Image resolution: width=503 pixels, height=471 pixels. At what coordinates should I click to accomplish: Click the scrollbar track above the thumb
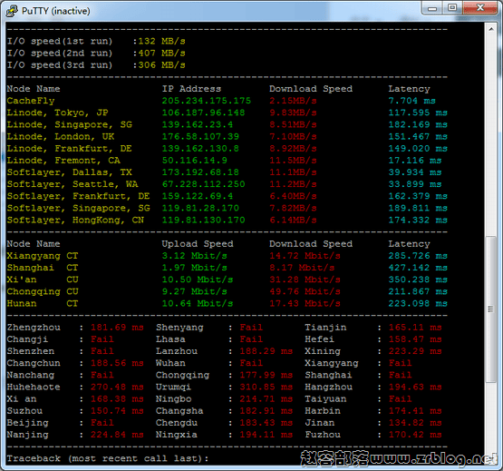(x=491, y=135)
